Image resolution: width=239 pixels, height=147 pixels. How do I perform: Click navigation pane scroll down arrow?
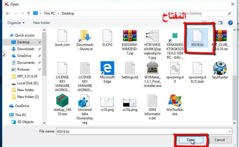44,123
